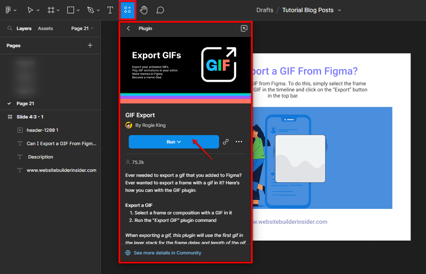
Task: Go back using the Plugin panel arrow
Action: click(x=128, y=28)
